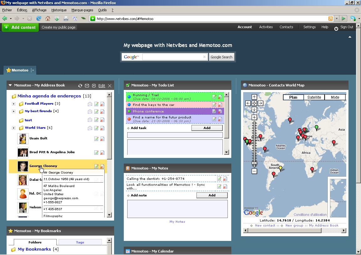Edit the Look all functionnalities of Memotoo note
The width and height of the screenshot is (361, 255).
219,186
